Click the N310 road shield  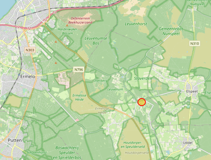(194, 43)
